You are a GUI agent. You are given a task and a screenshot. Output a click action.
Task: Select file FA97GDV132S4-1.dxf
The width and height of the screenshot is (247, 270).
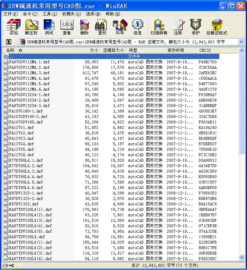pos(29,95)
